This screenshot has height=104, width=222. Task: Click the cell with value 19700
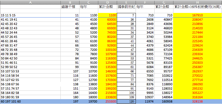click(x=89, y=101)
